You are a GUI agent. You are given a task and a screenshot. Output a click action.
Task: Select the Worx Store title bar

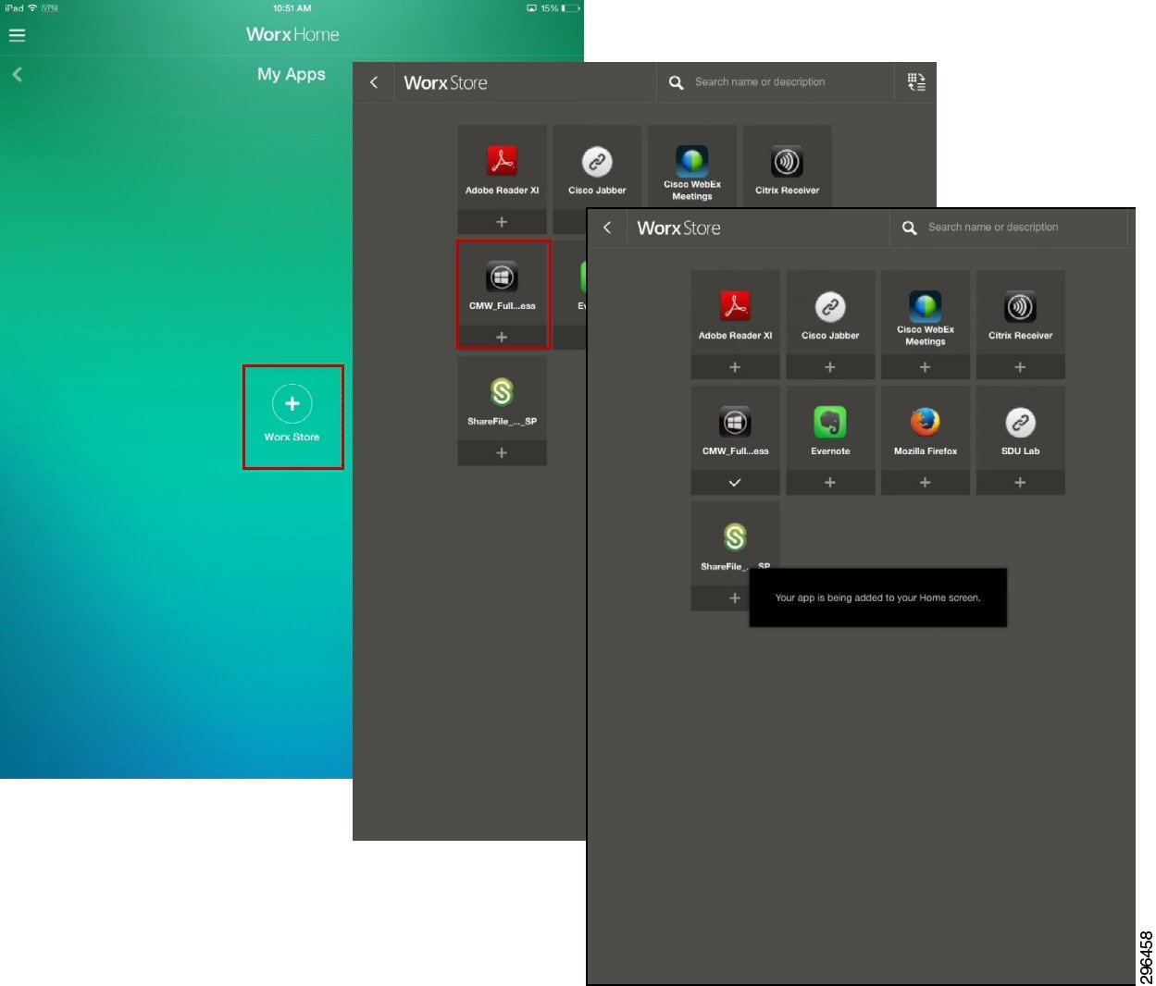[x=678, y=228]
